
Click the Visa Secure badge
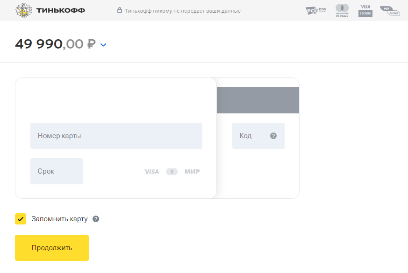[x=365, y=10]
